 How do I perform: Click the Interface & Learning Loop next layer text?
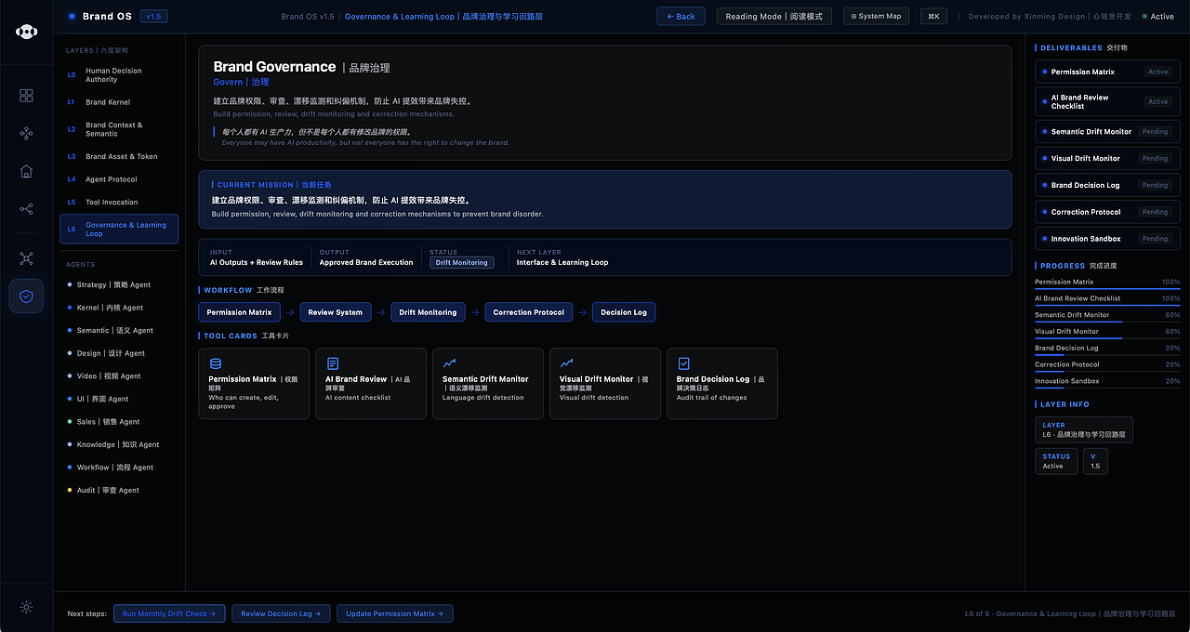click(x=562, y=262)
